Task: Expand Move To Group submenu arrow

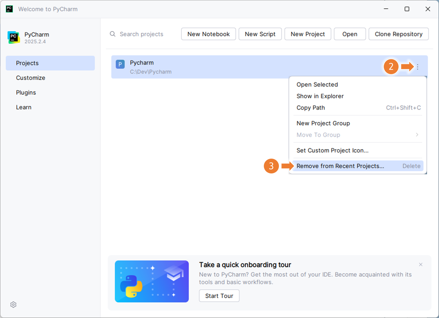Action: pyautogui.click(x=417, y=135)
